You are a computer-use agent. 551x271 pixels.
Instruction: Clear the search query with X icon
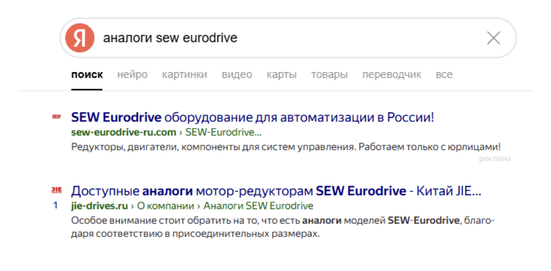494,38
